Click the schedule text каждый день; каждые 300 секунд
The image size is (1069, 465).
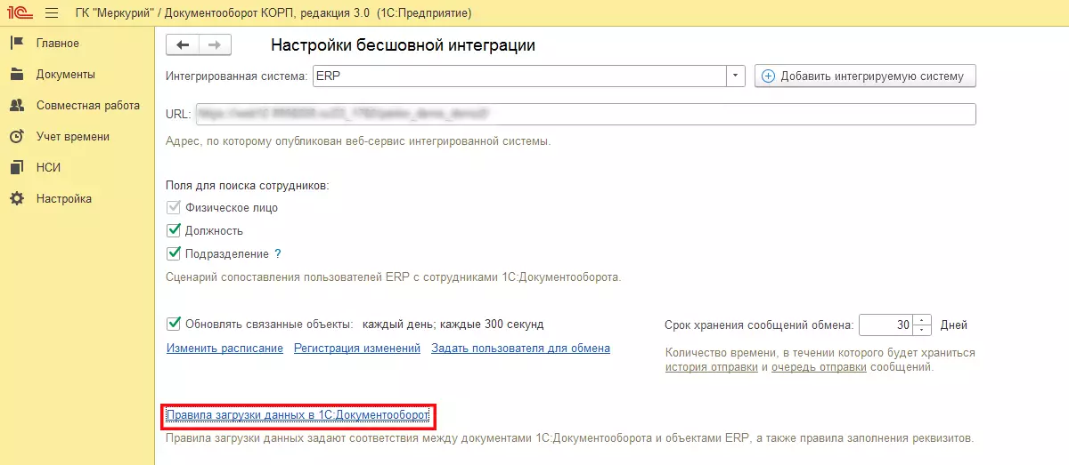click(453, 324)
